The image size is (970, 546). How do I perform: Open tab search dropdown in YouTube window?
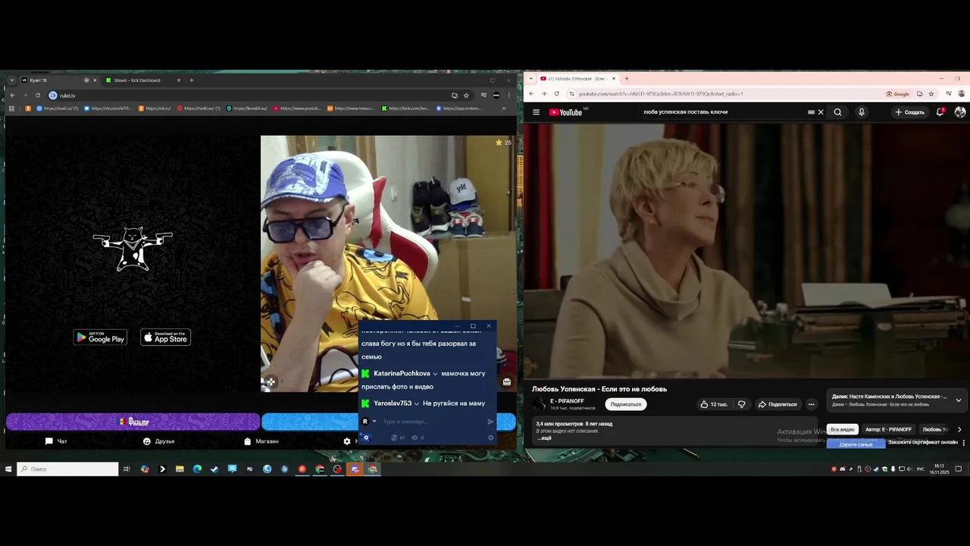[531, 79]
